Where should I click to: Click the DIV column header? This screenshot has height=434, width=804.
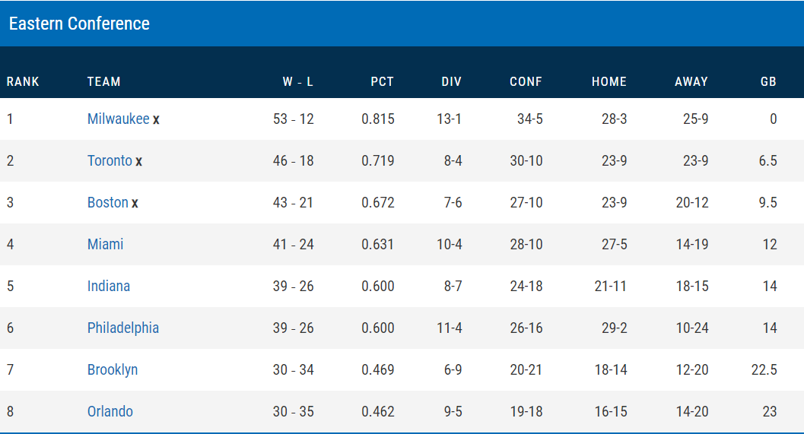tap(451, 81)
